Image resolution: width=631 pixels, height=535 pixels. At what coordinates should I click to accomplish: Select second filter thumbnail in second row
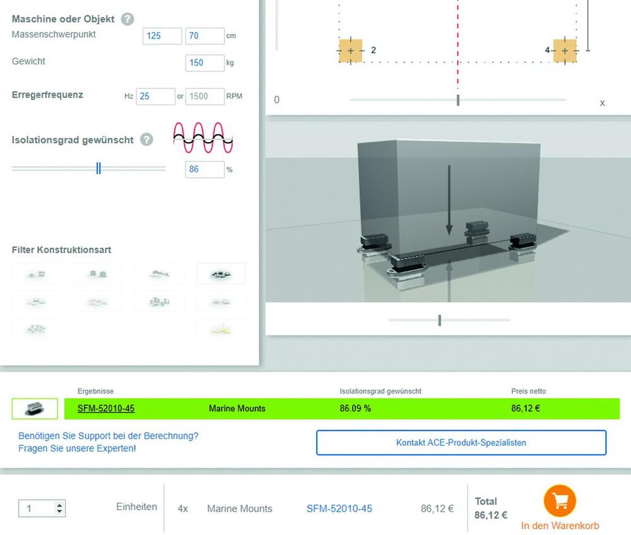98,302
